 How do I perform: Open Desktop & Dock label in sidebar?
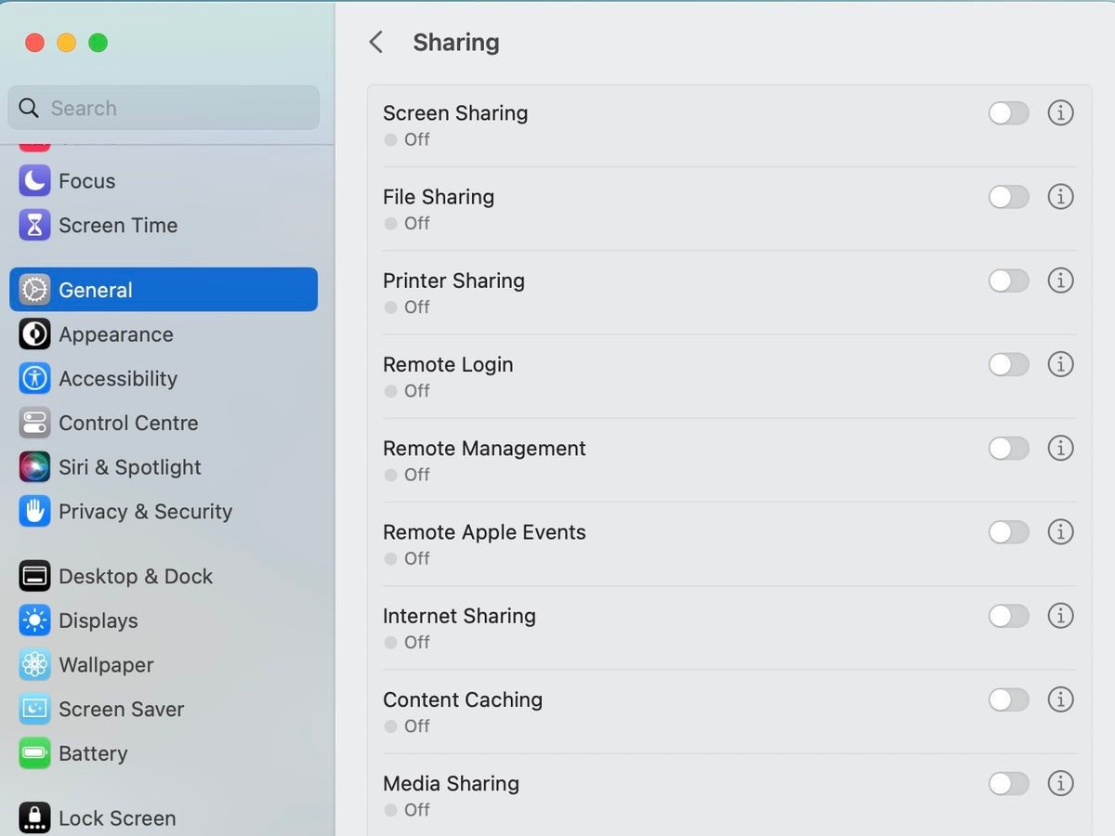pyautogui.click(x=136, y=577)
